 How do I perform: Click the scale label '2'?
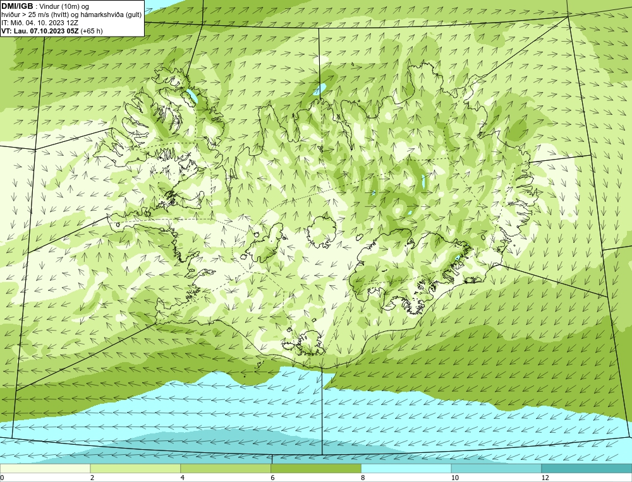click(x=92, y=478)
